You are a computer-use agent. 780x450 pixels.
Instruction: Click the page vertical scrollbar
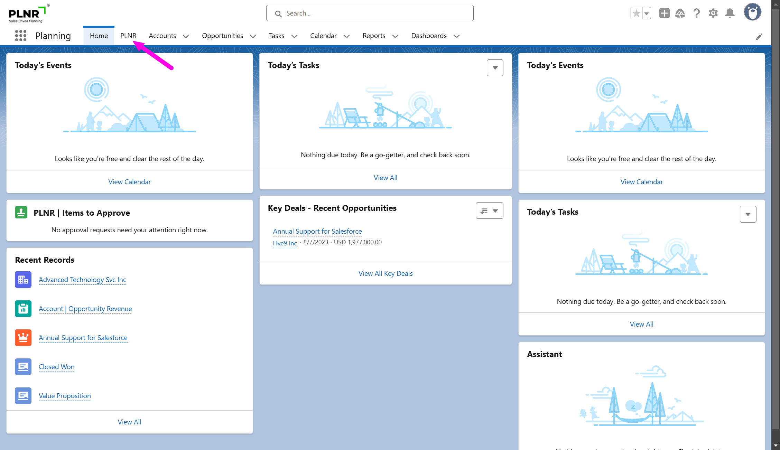coord(776,221)
